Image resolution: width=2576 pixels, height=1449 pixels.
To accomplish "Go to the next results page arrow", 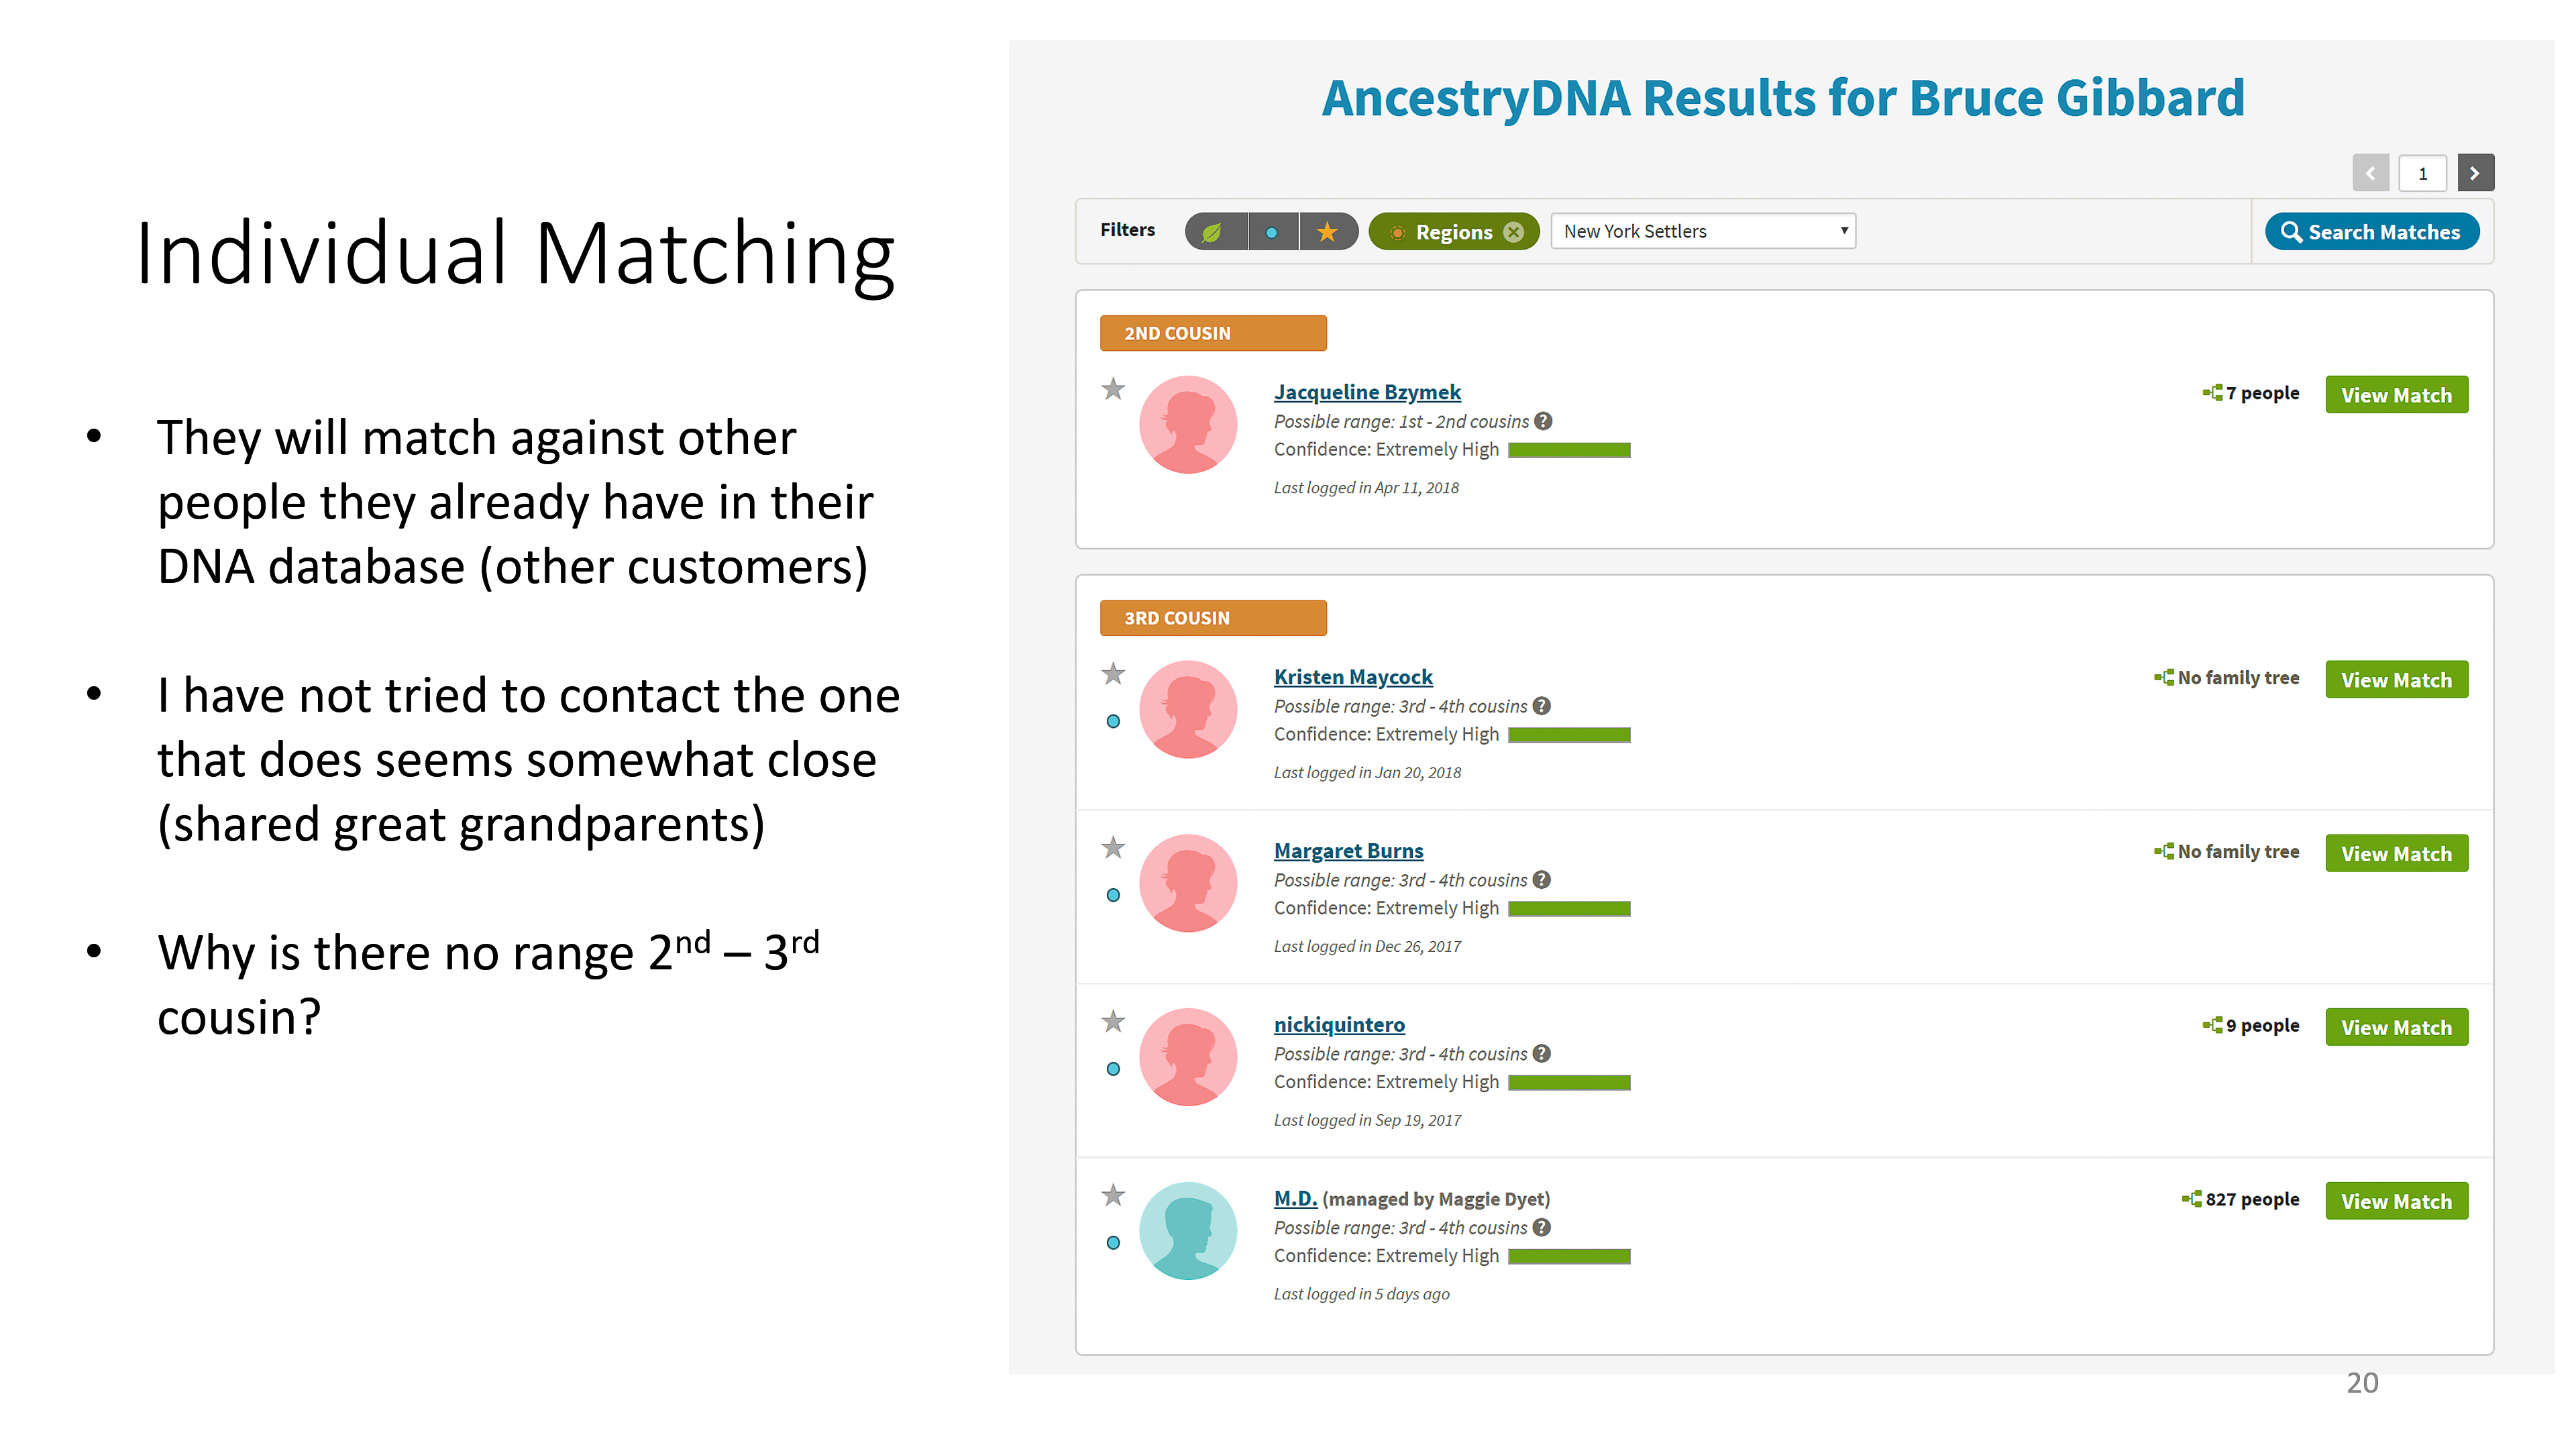I will point(2475,173).
